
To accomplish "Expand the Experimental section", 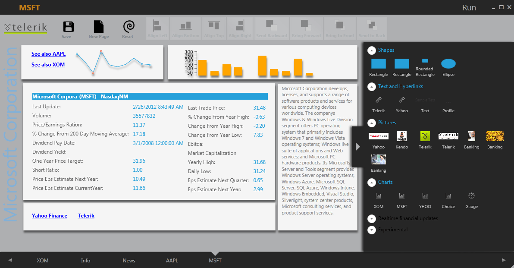I will tap(372, 230).
